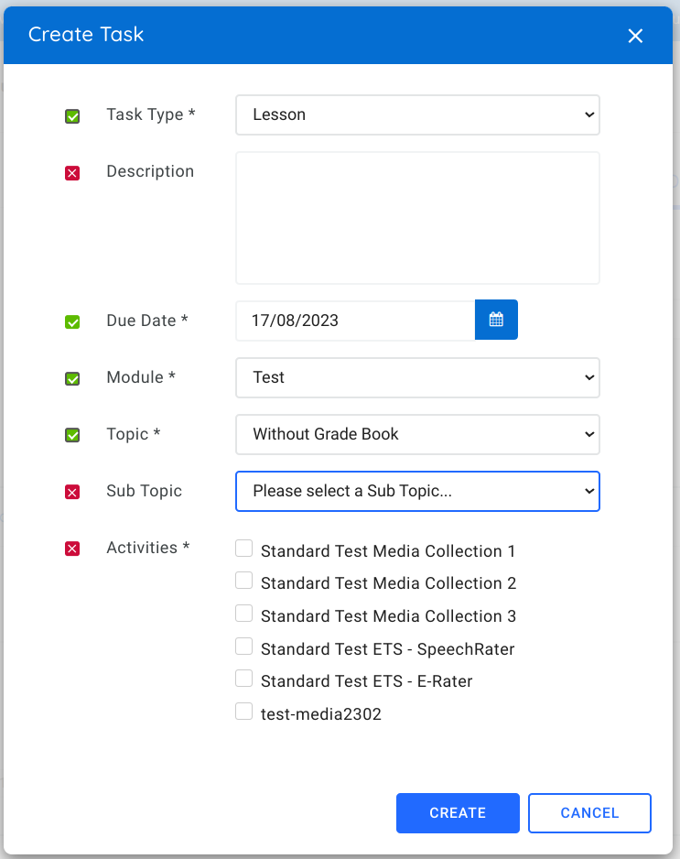This screenshot has height=859, width=680.
Task: Open the Task Type dropdown
Action: (x=417, y=114)
